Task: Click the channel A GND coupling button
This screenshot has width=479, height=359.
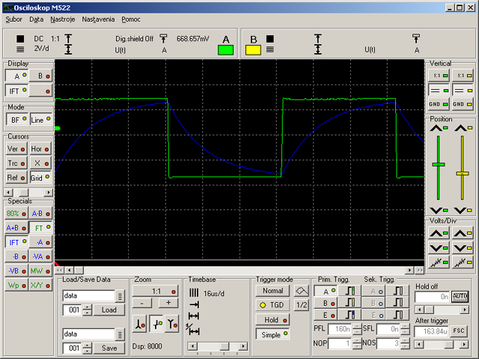Action: (x=439, y=104)
